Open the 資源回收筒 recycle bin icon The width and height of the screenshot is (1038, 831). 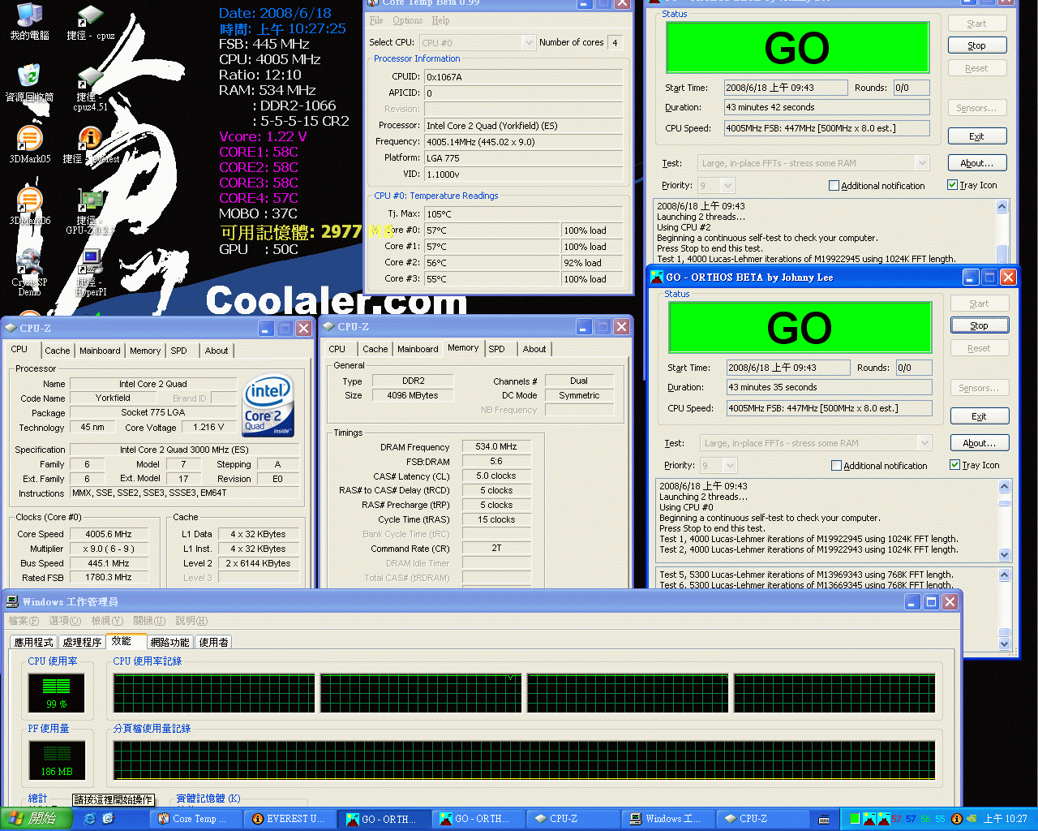pyautogui.click(x=29, y=83)
